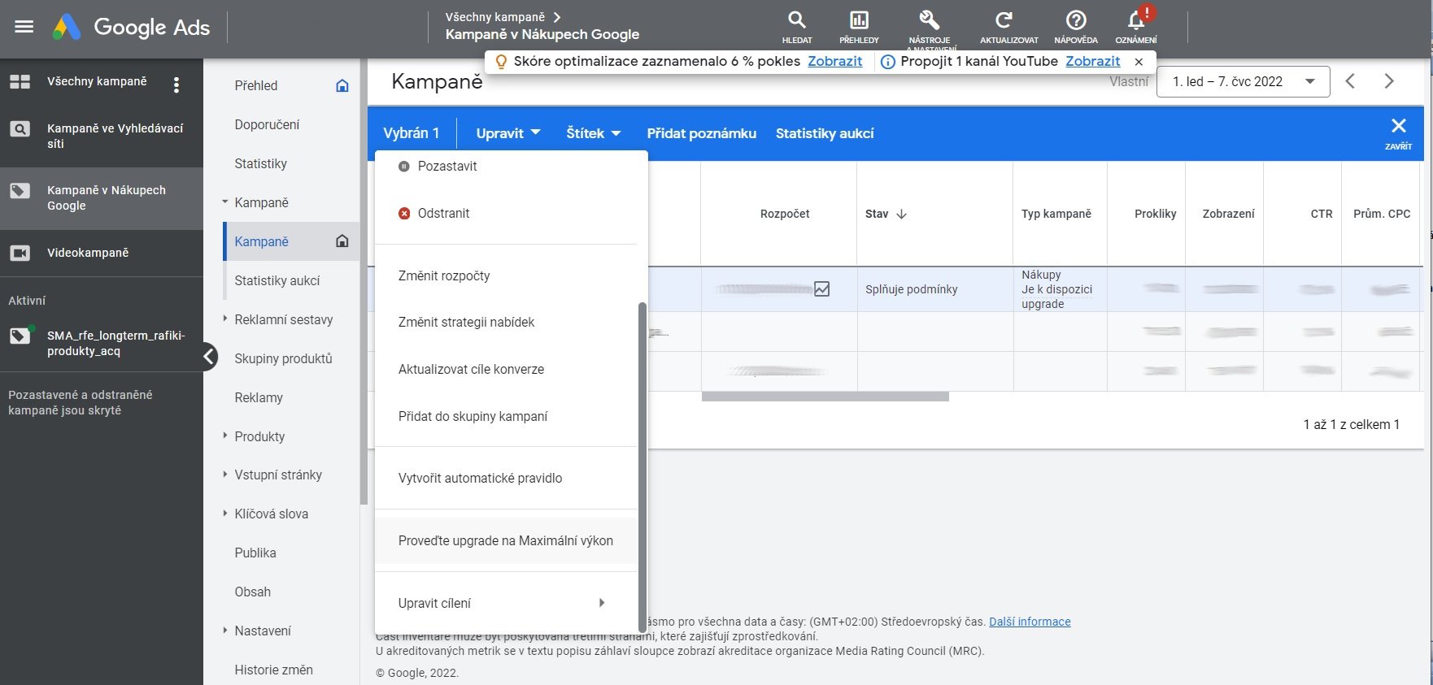Select Kampaně ve Vyhledávací síti
The width and height of the screenshot is (1433, 685).
(102, 136)
